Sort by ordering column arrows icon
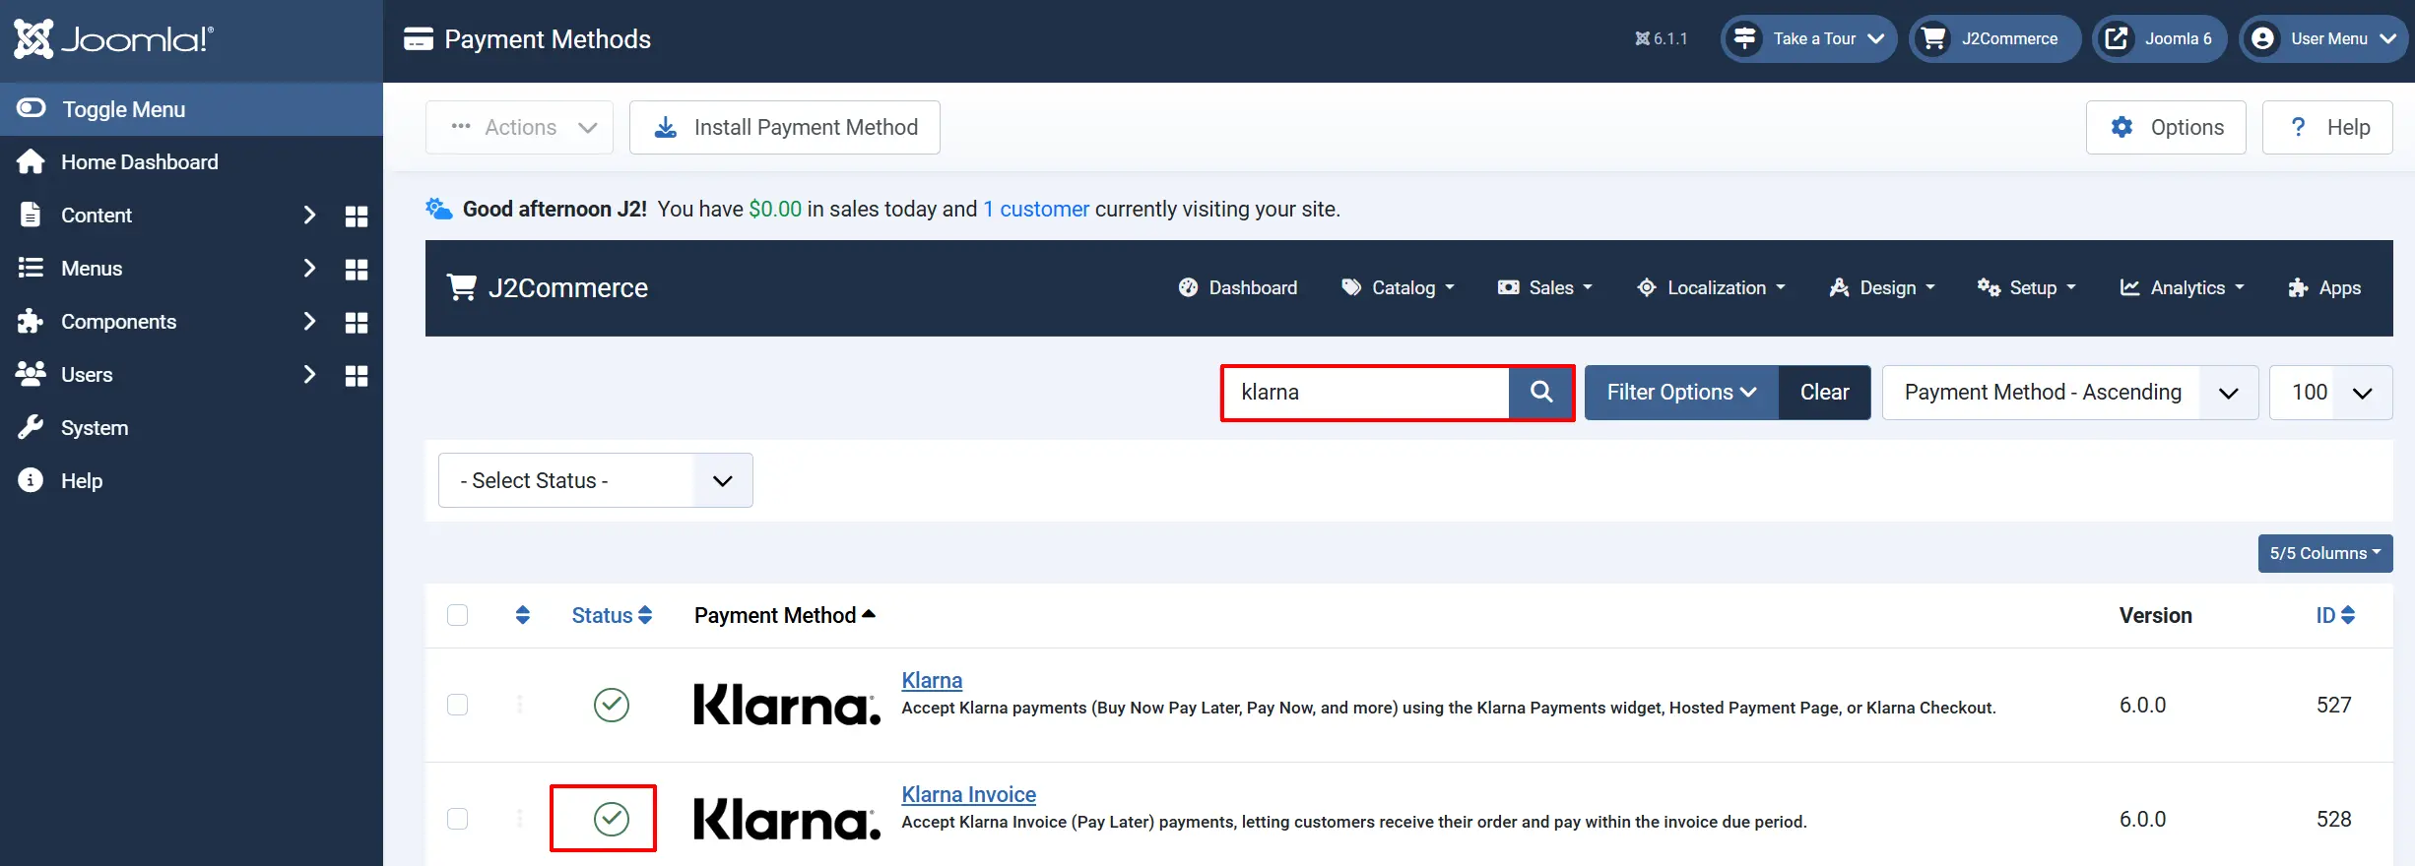The height and width of the screenshot is (866, 2415). click(523, 615)
